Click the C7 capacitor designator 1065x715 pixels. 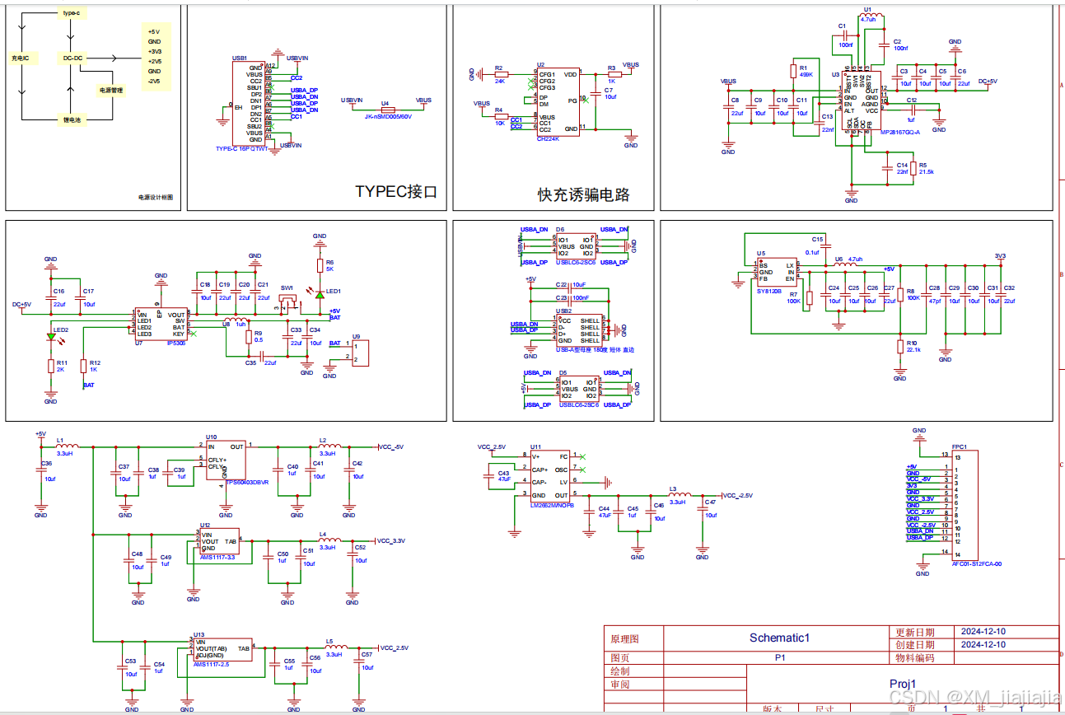point(608,90)
